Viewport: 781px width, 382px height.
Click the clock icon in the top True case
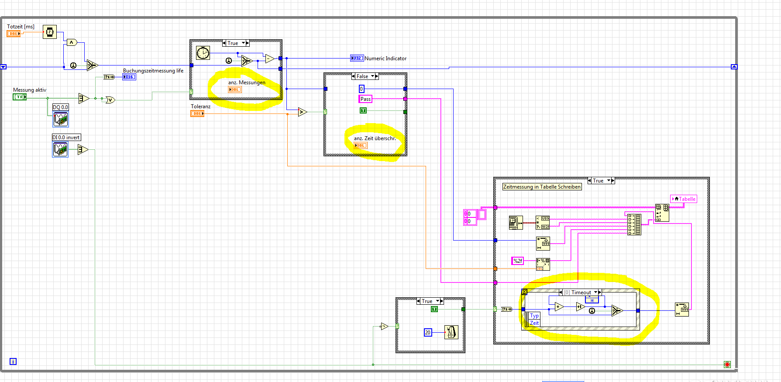(203, 53)
